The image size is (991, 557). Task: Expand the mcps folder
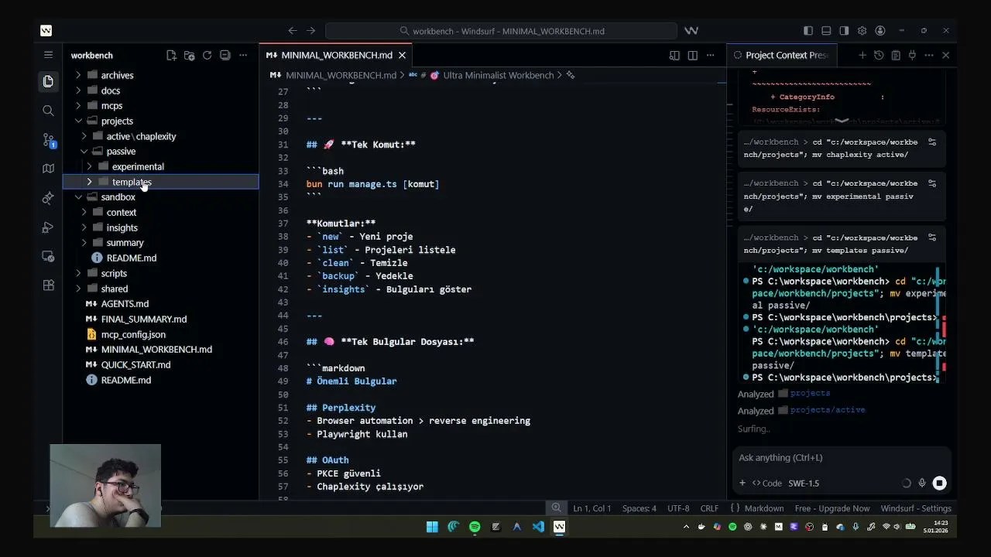[x=78, y=105]
